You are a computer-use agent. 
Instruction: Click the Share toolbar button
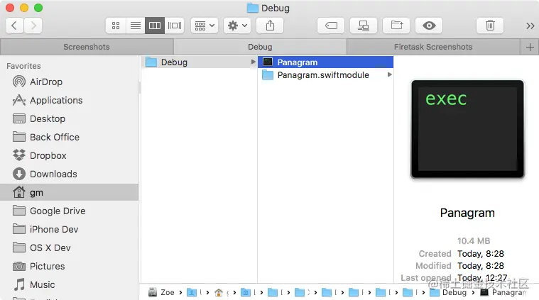click(x=270, y=26)
